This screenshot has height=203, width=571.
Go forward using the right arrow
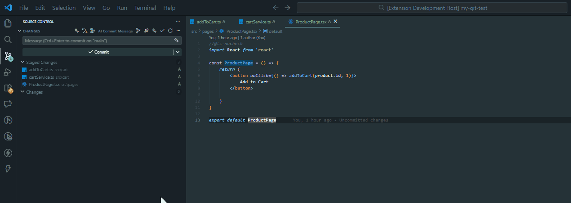tap(287, 8)
